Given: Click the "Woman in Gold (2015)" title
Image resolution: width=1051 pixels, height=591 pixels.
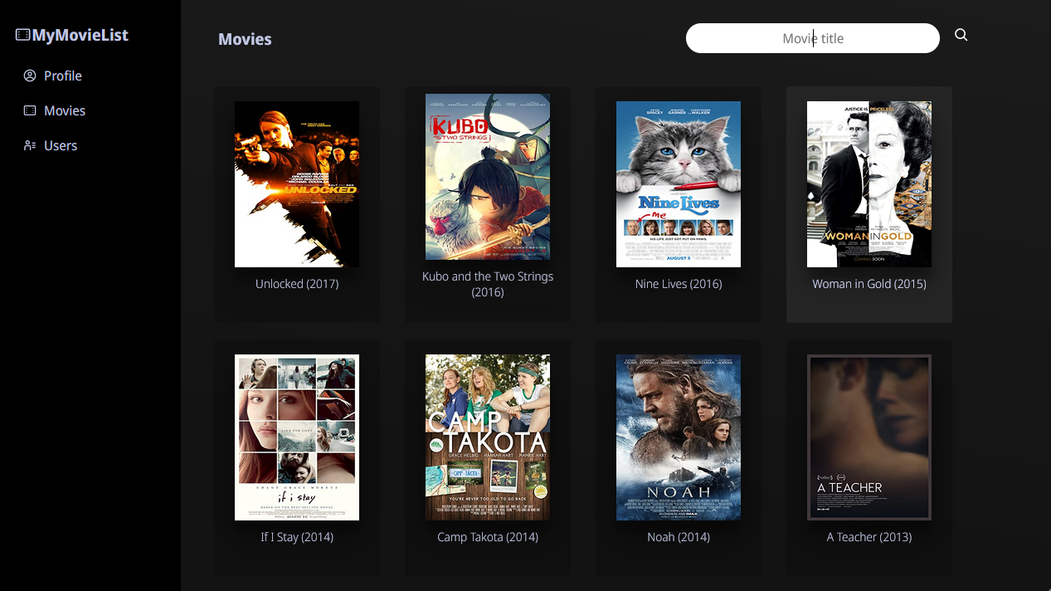Looking at the screenshot, I should click(x=869, y=284).
